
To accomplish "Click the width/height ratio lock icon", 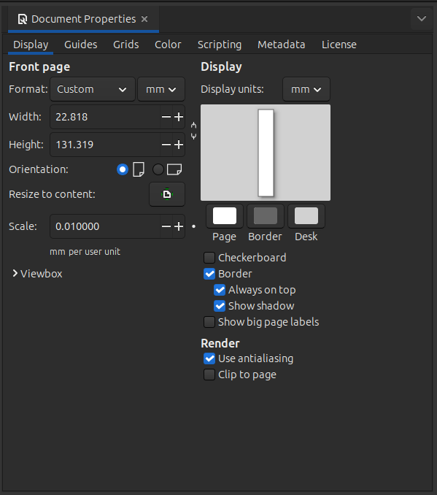I will click(194, 131).
